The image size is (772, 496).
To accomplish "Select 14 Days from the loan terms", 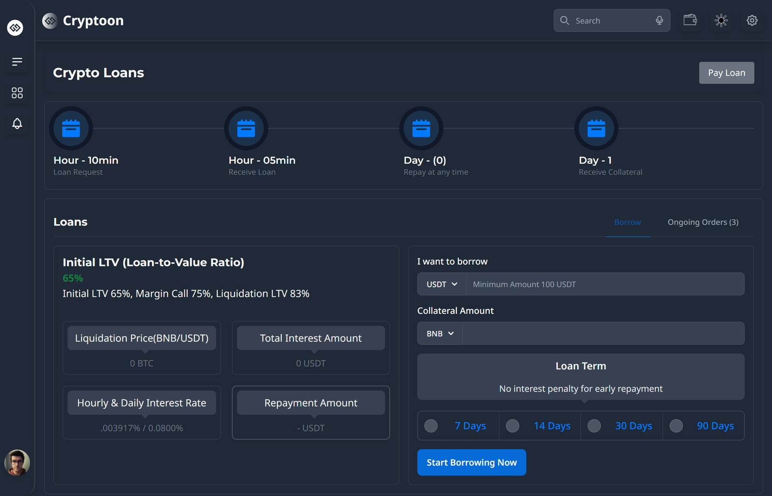I will (x=512, y=426).
